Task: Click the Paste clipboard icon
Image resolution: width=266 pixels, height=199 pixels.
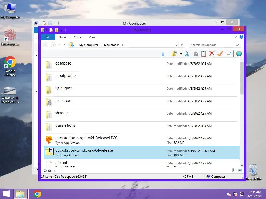Action: [x=203, y=54]
